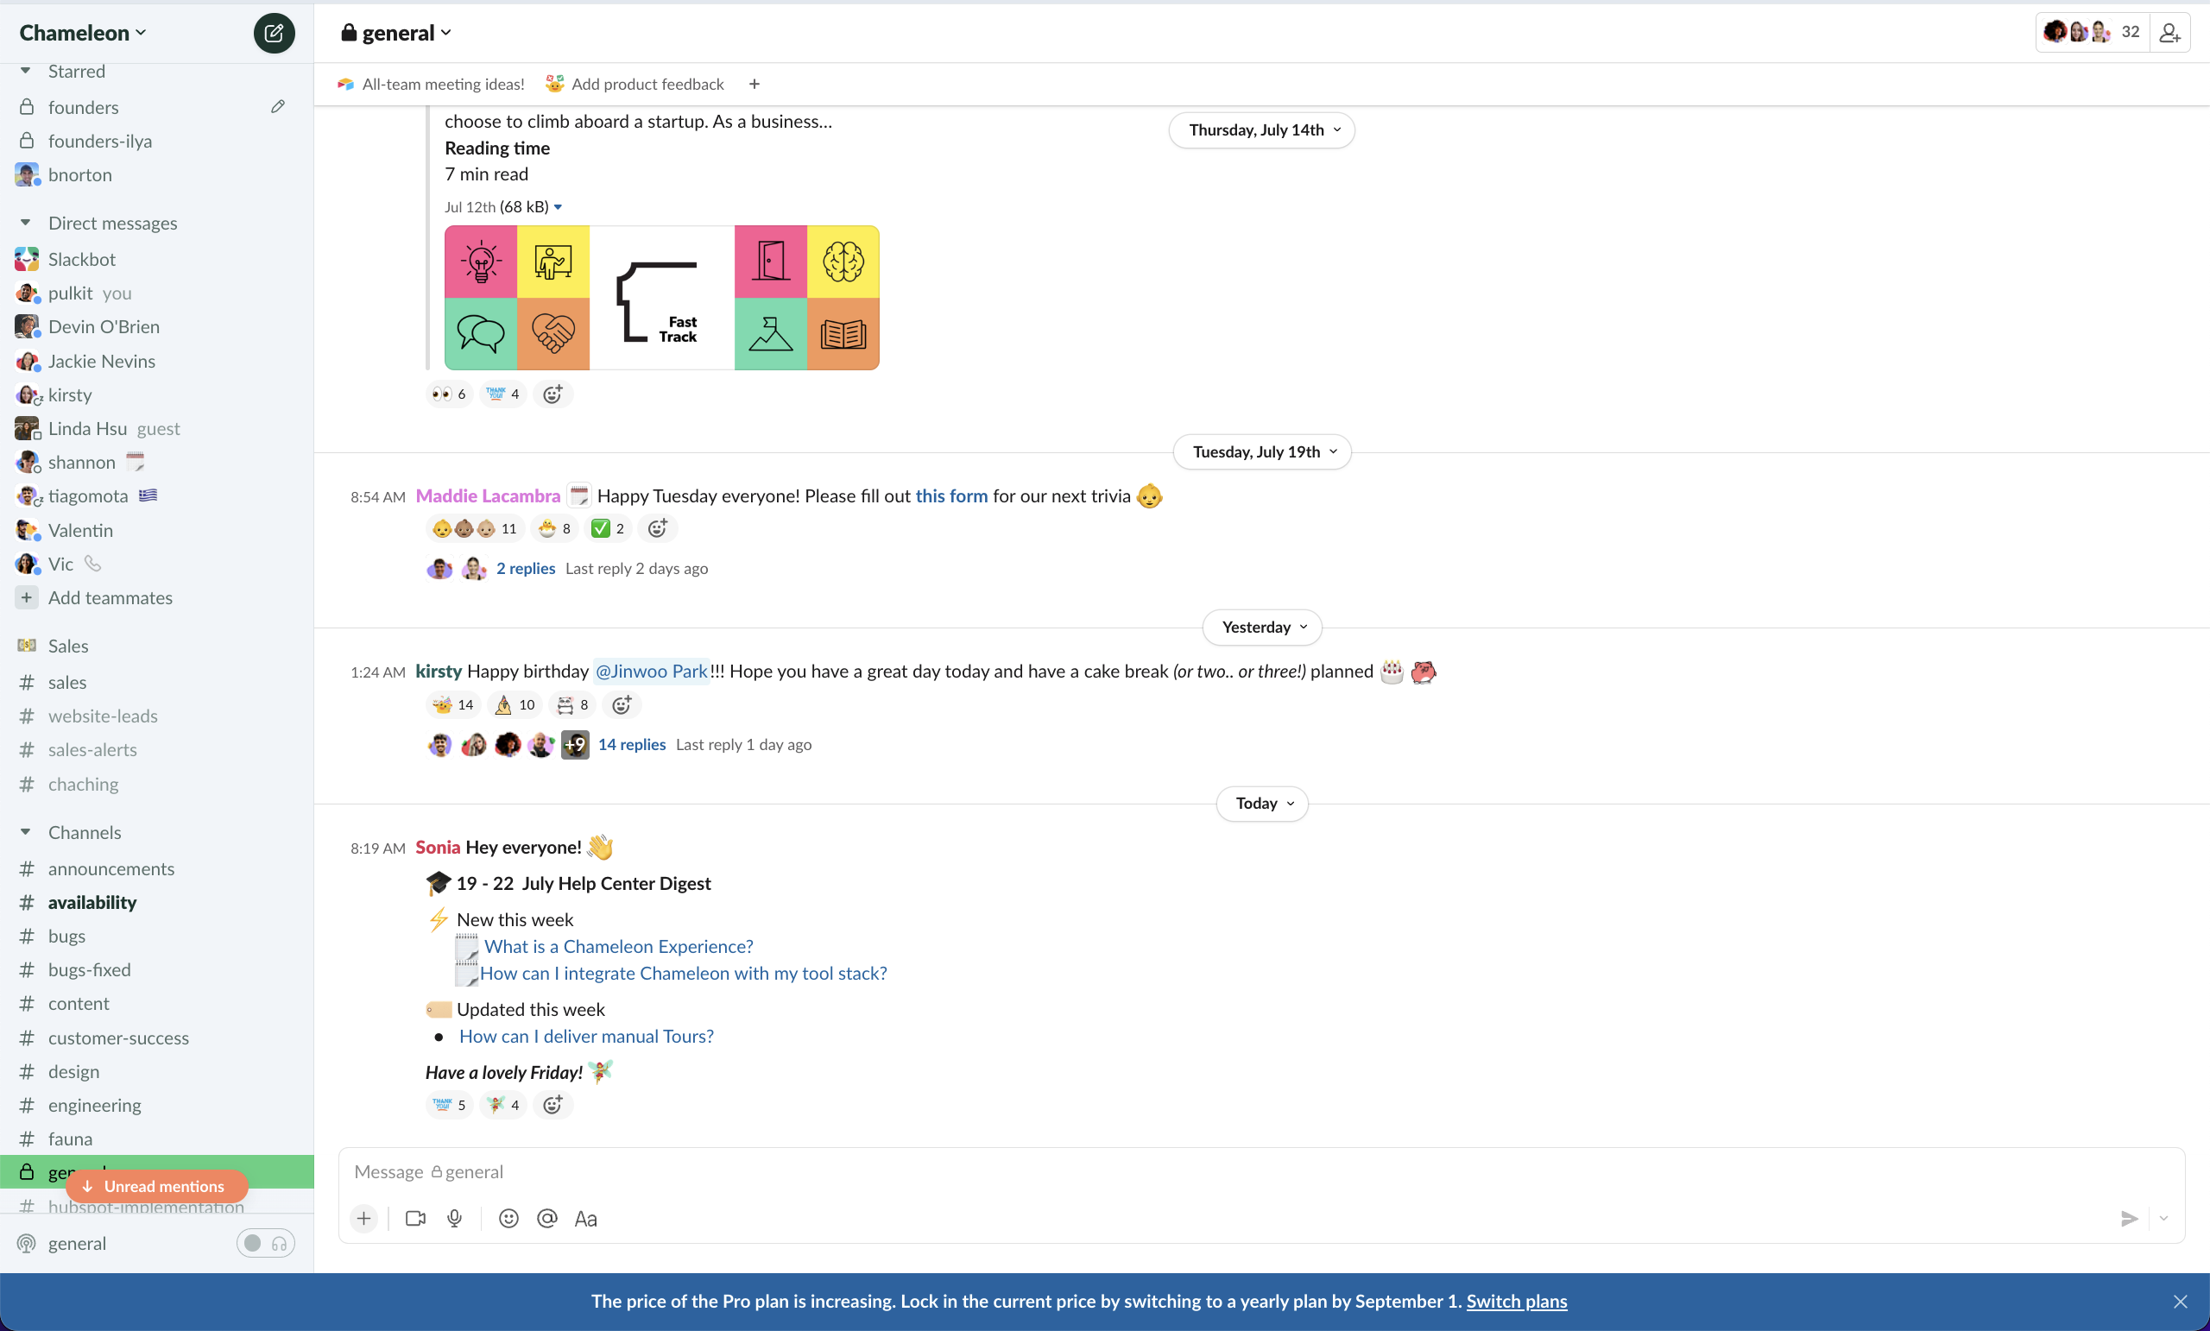Viewport: 2210px width, 1331px height.
Task: Jump to Unread mentions
Action: point(156,1186)
